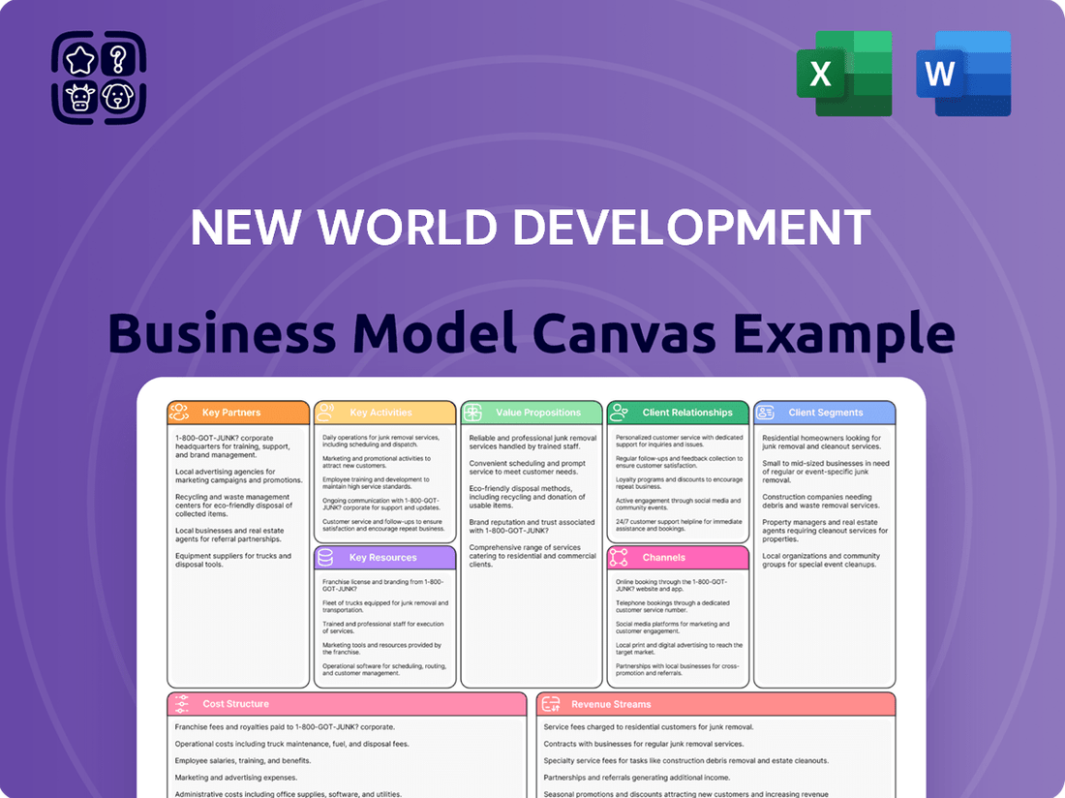Click the Key Partners handshake icon
This screenshot has height=798, width=1065.
[x=179, y=412]
